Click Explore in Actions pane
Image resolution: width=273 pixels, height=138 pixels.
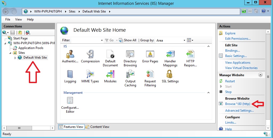click(x=230, y=33)
